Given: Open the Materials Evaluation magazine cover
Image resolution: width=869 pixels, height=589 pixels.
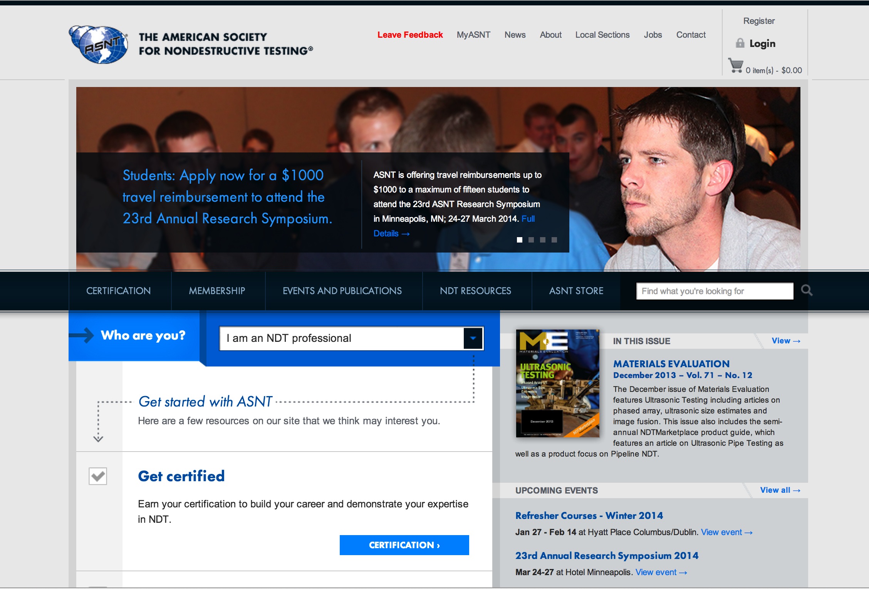Looking at the screenshot, I should coord(558,383).
